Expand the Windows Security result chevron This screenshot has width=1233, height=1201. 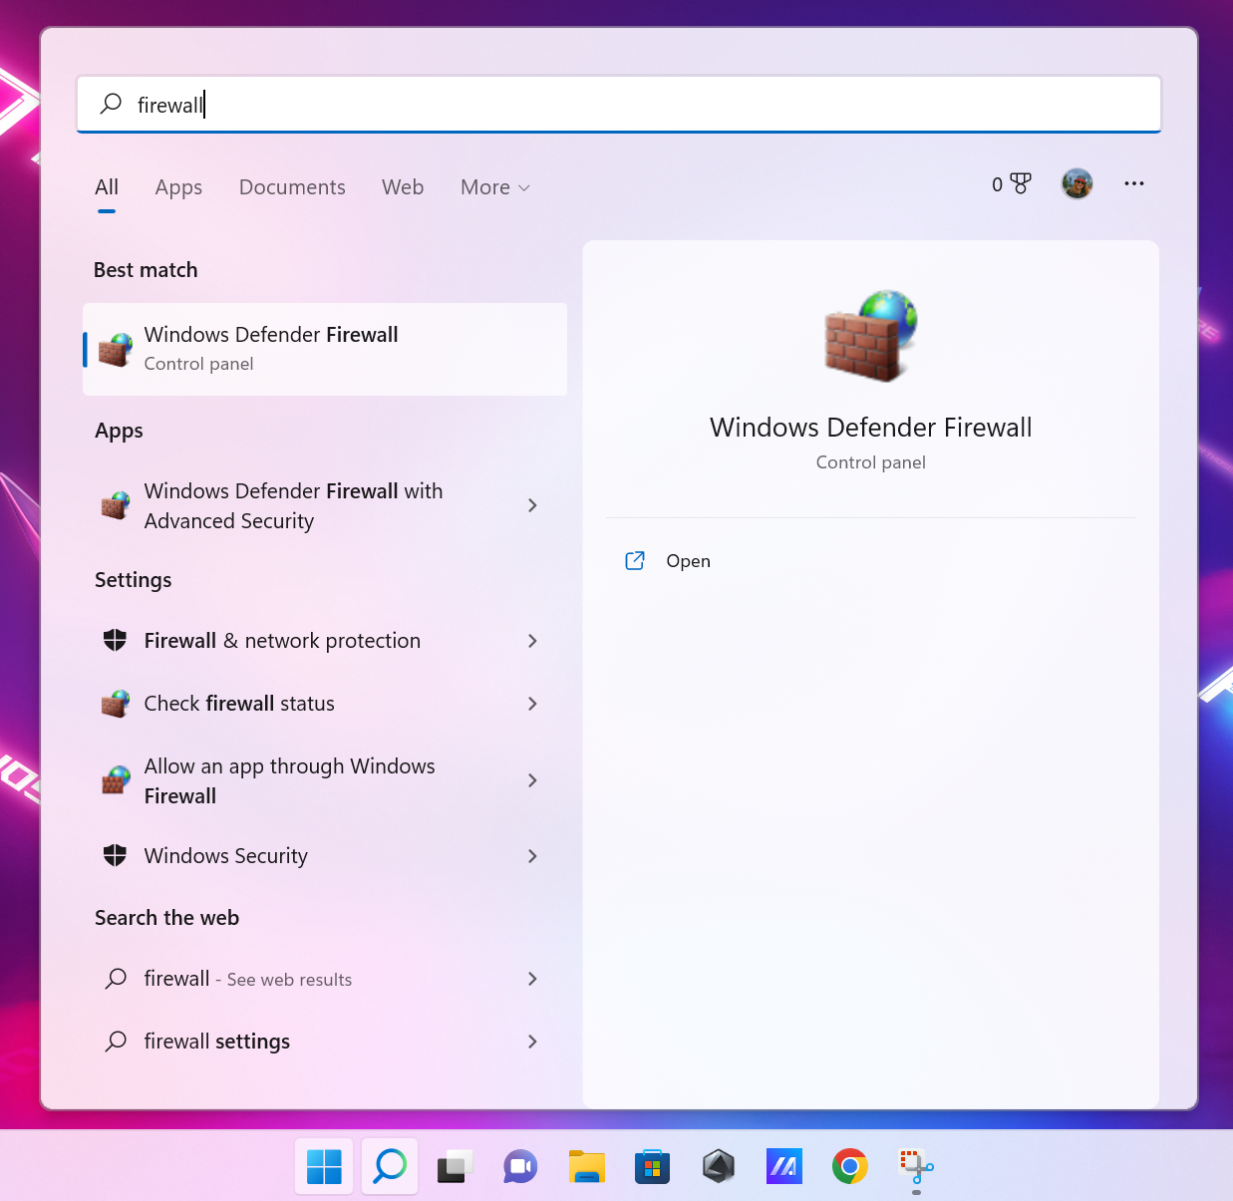[532, 856]
